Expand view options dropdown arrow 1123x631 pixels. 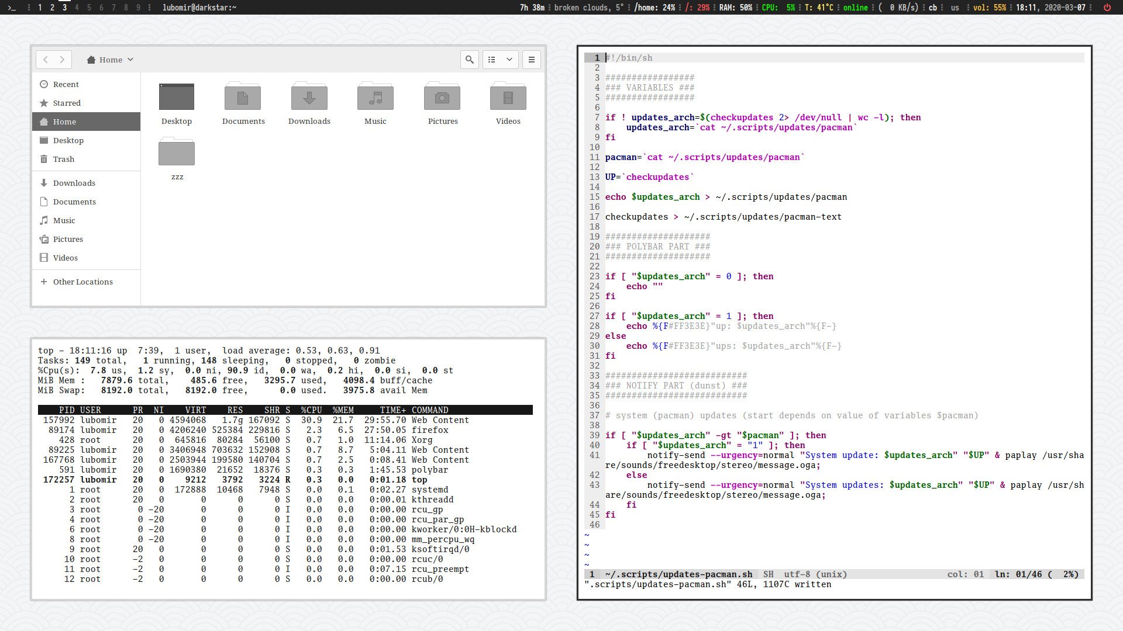[509, 60]
